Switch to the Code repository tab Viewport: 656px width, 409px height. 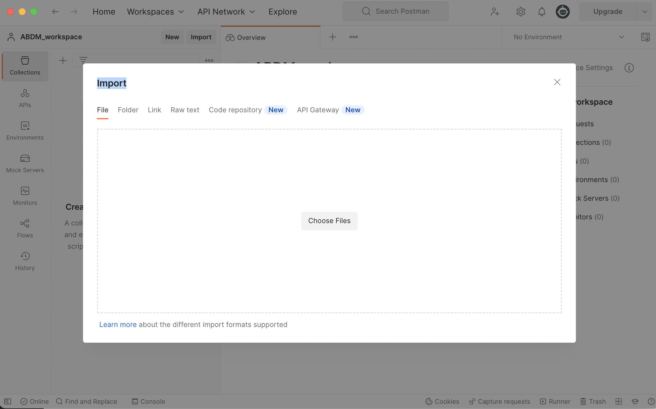pyautogui.click(x=248, y=110)
